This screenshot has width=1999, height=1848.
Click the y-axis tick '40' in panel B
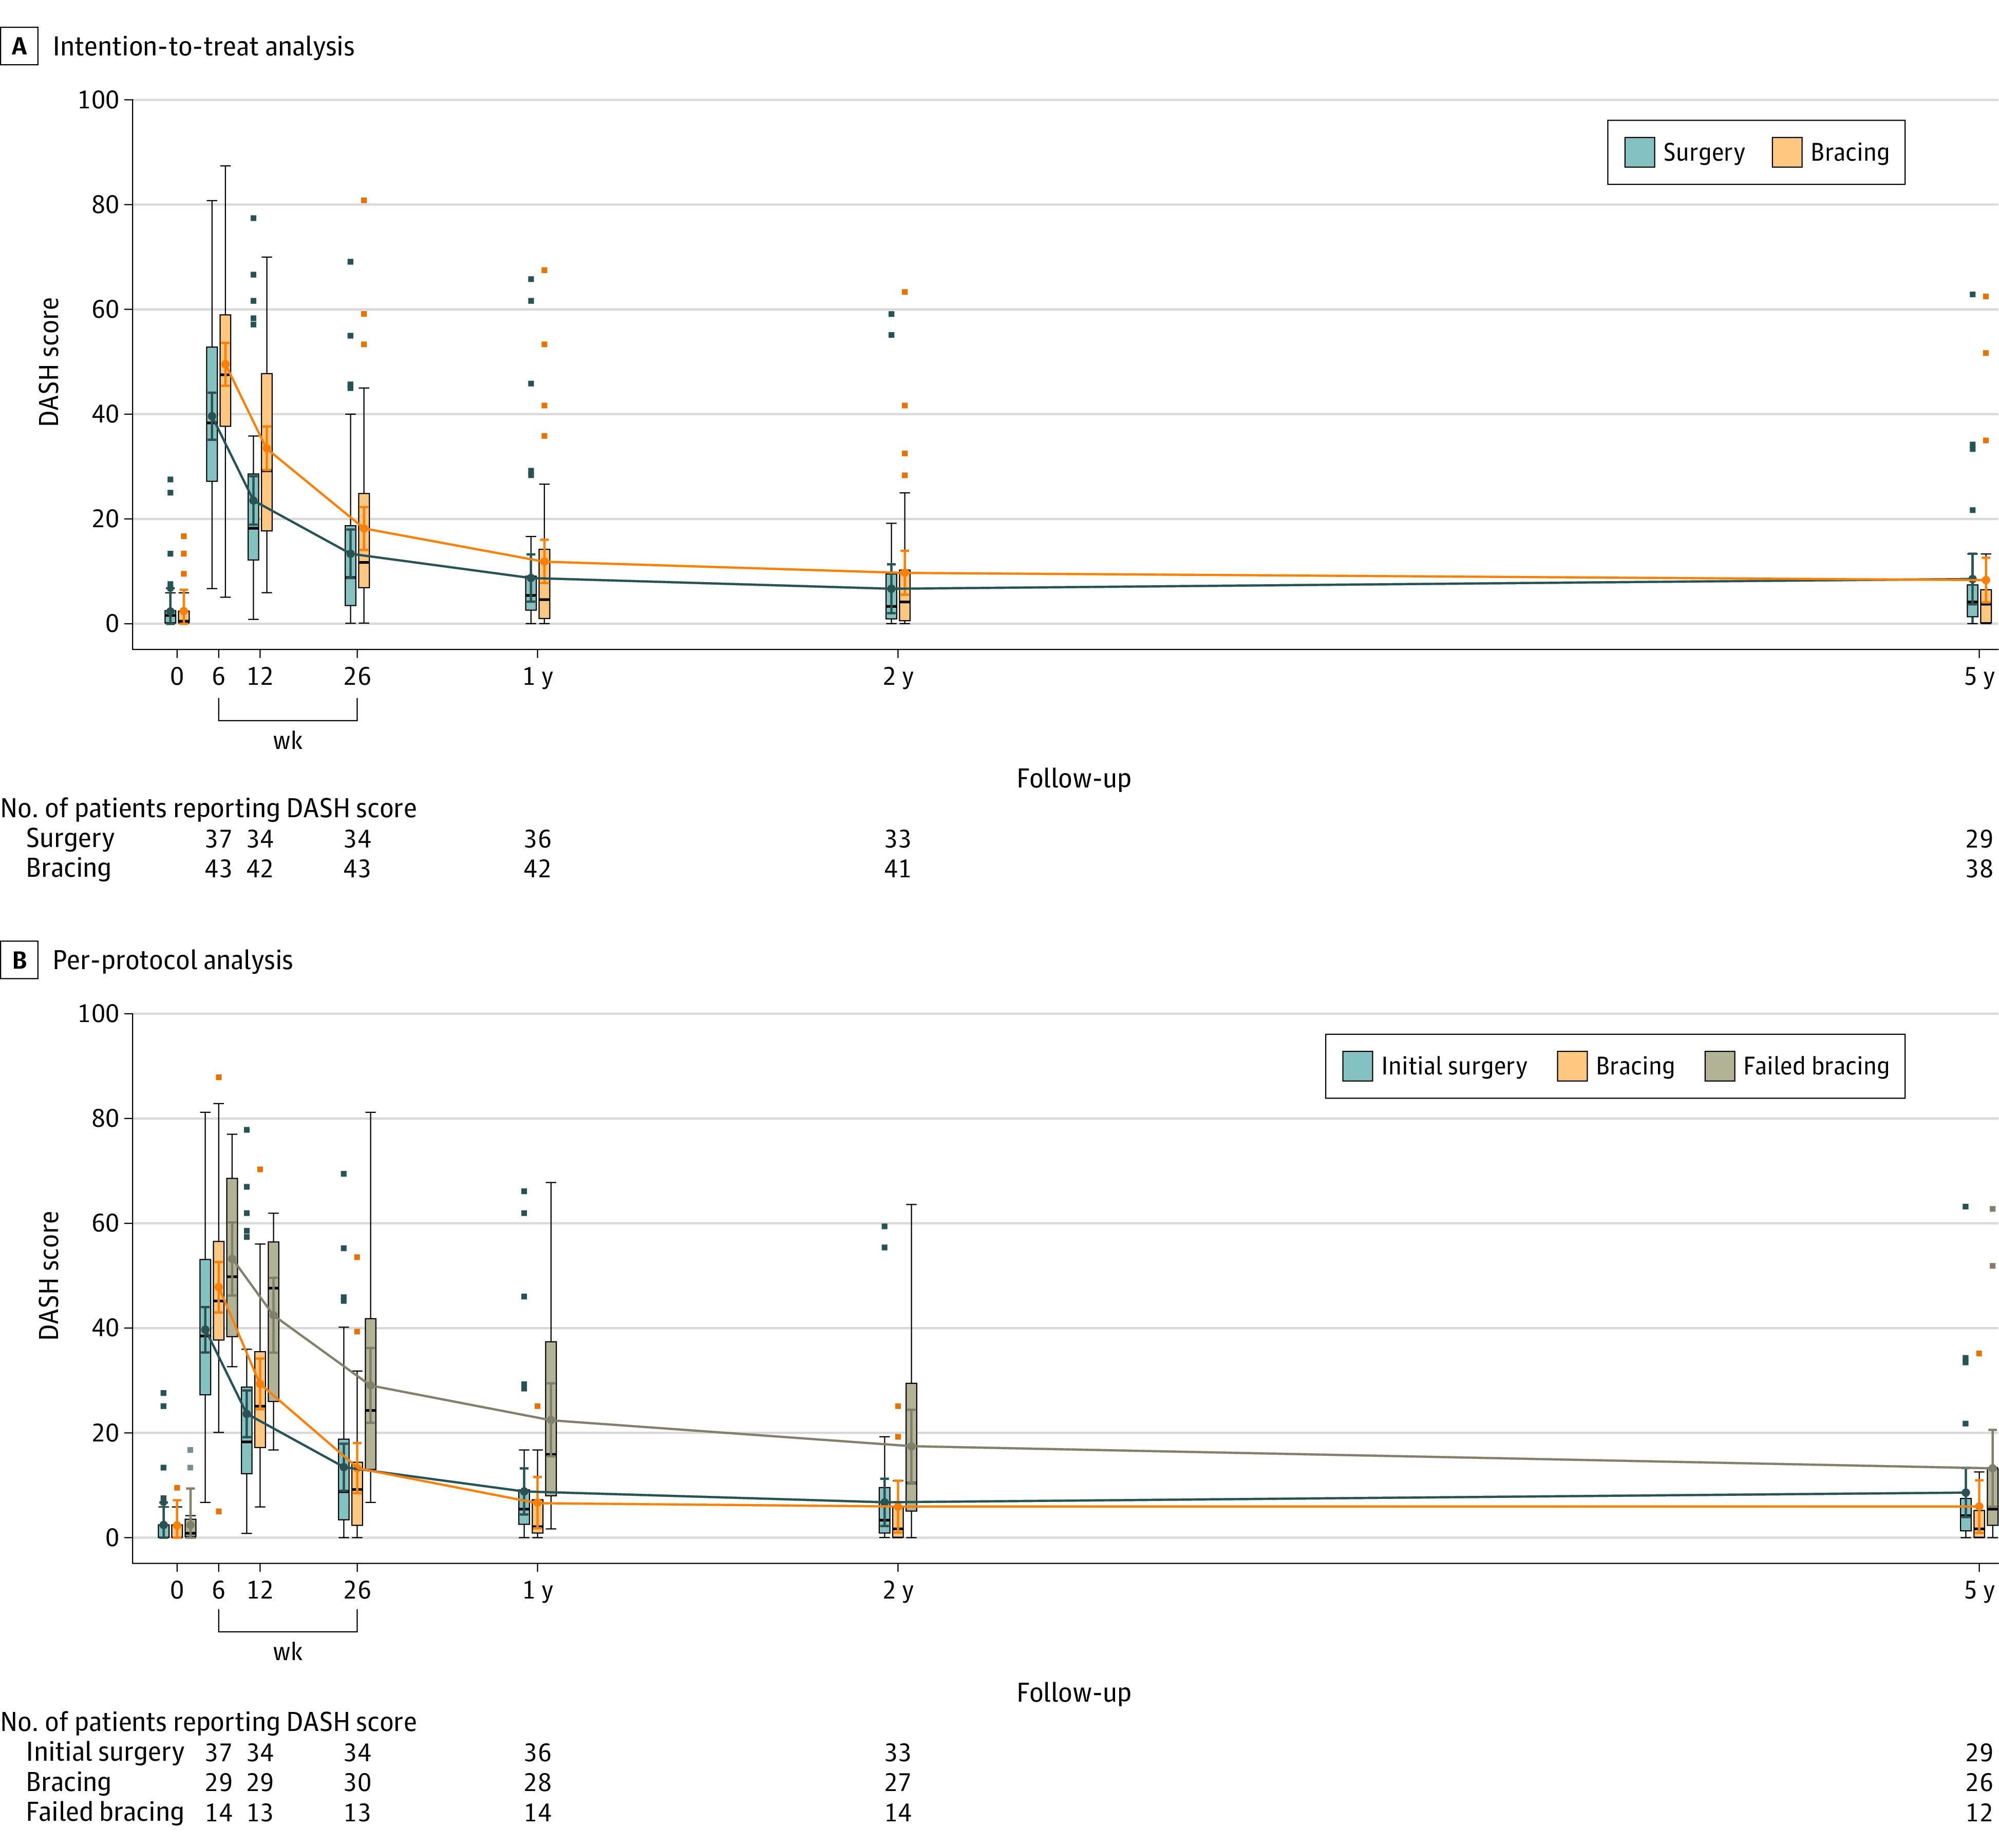[x=105, y=1329]
